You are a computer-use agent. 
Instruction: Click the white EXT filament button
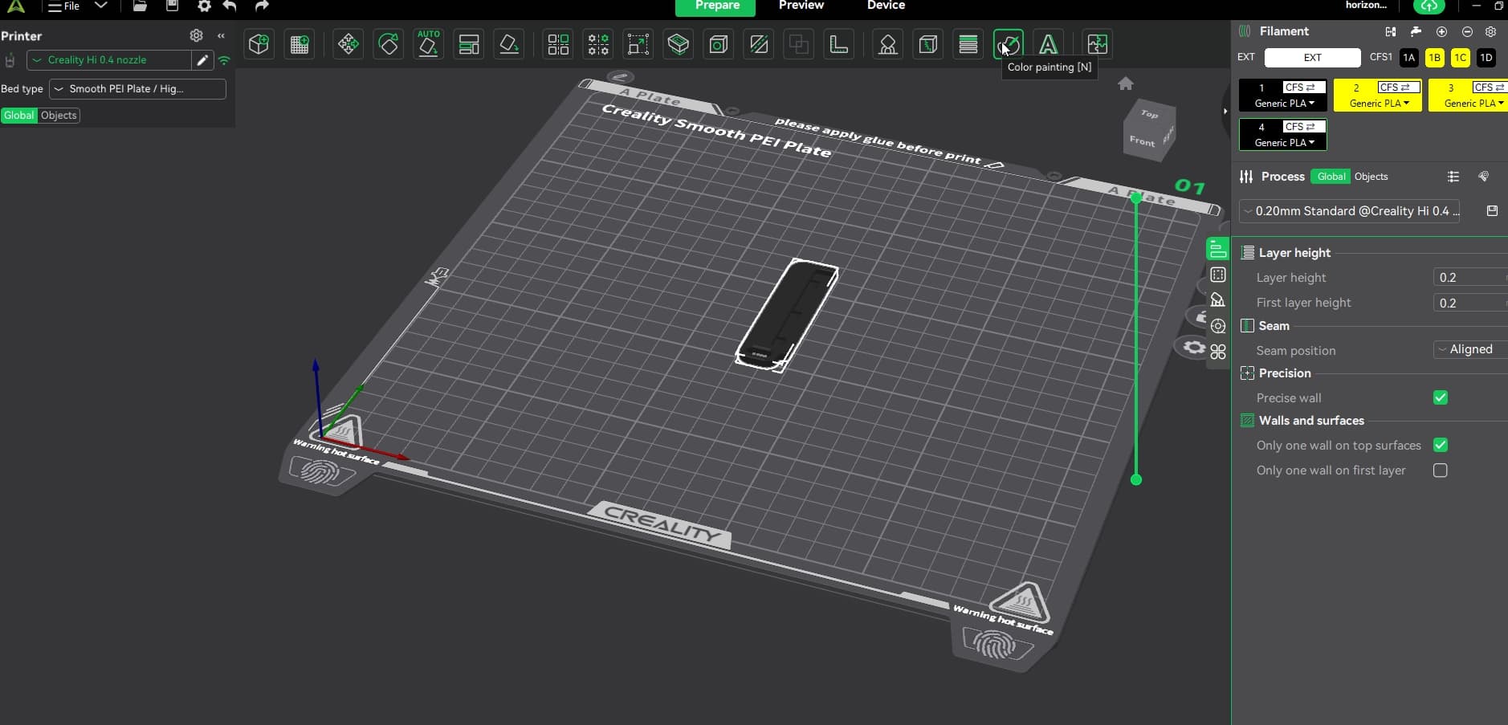point(1312,58)
